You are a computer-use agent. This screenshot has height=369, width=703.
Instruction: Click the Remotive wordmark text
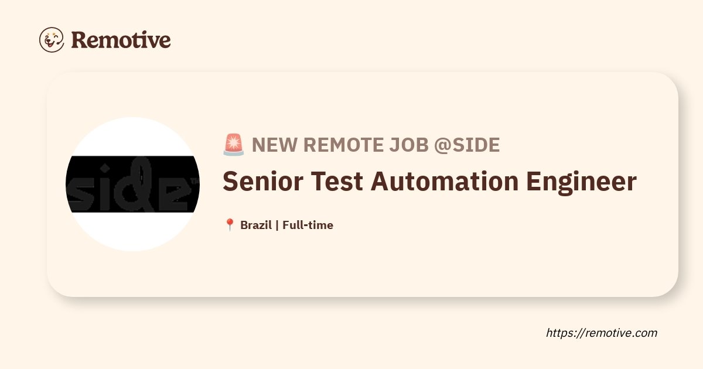pyautogui.click(x=121, y=40)
